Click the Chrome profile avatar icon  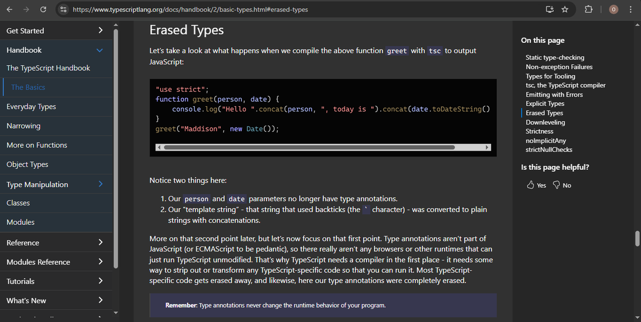(x=613, y=9)
